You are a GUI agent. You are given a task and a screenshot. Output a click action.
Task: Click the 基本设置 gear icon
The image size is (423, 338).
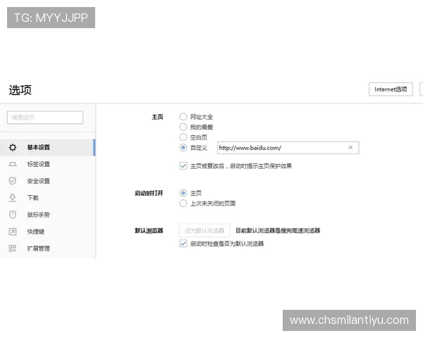13,147
